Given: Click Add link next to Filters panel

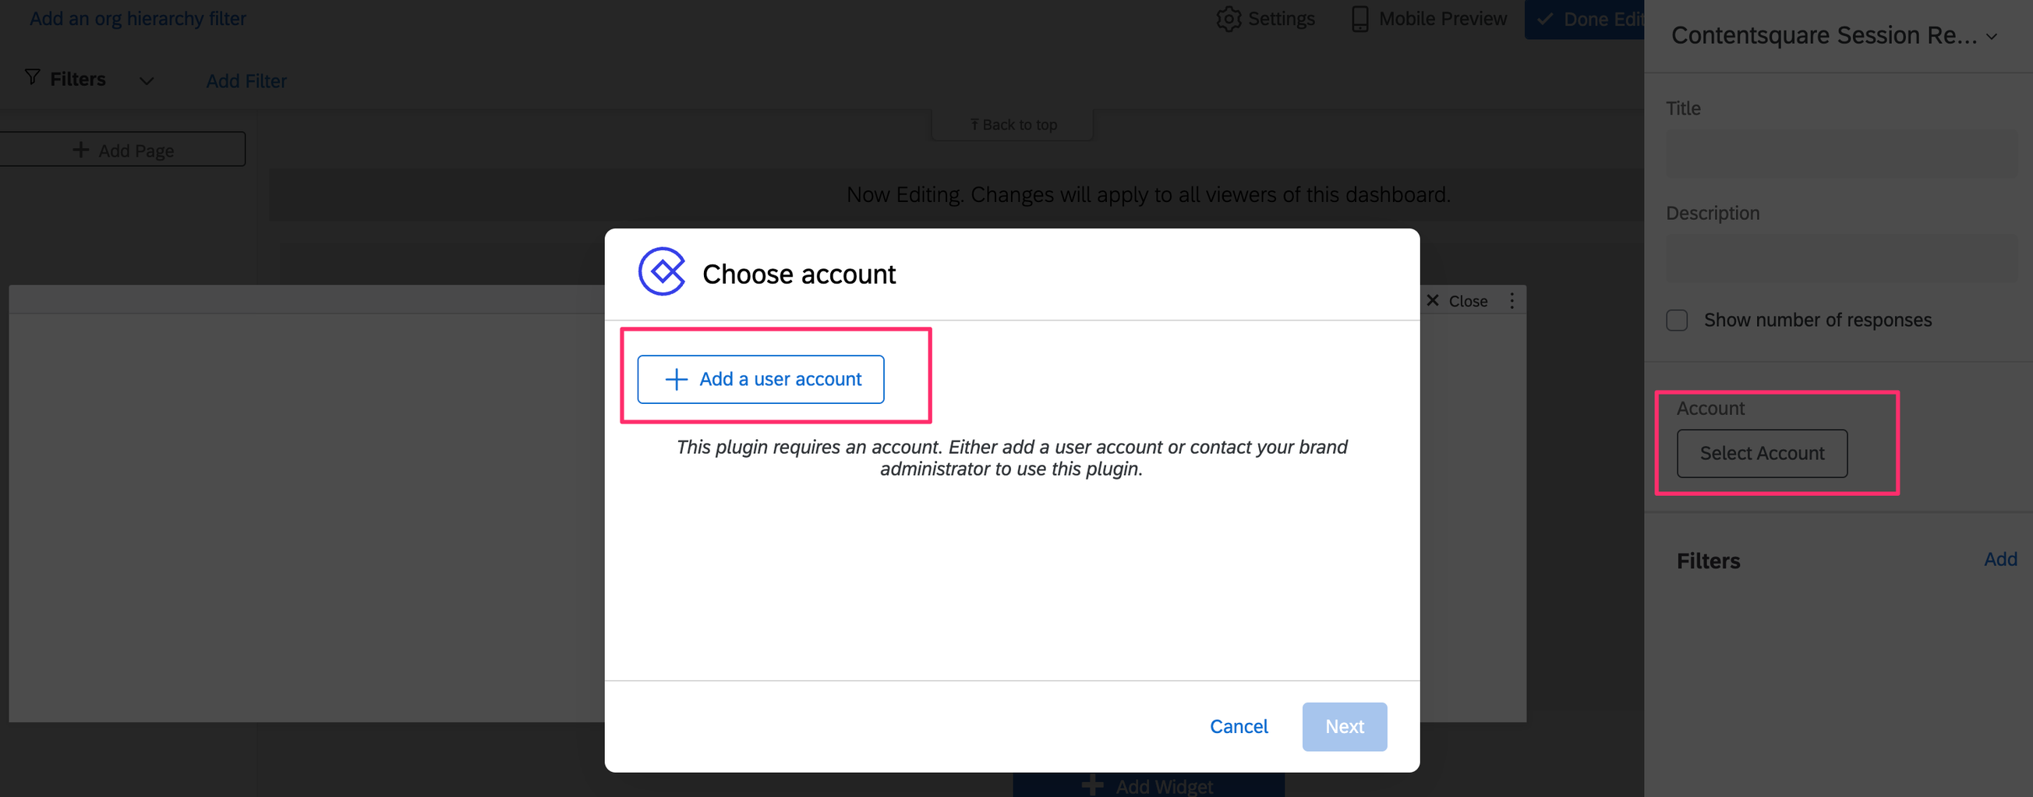Looking at the screenshot, I should click(1999, 558).
